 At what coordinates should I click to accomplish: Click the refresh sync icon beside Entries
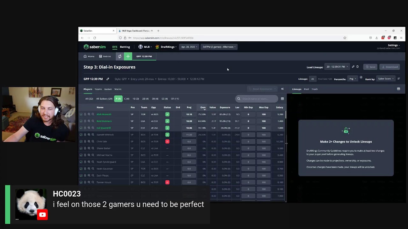[x=120, y=56]
